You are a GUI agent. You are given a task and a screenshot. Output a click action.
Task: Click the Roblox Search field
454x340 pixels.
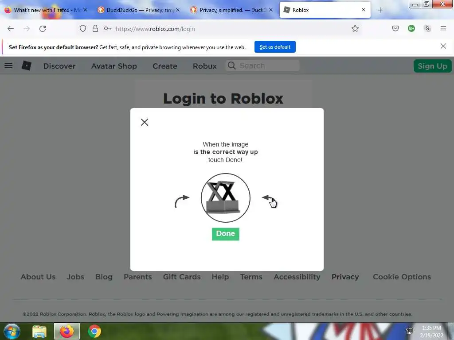[262, 66]
